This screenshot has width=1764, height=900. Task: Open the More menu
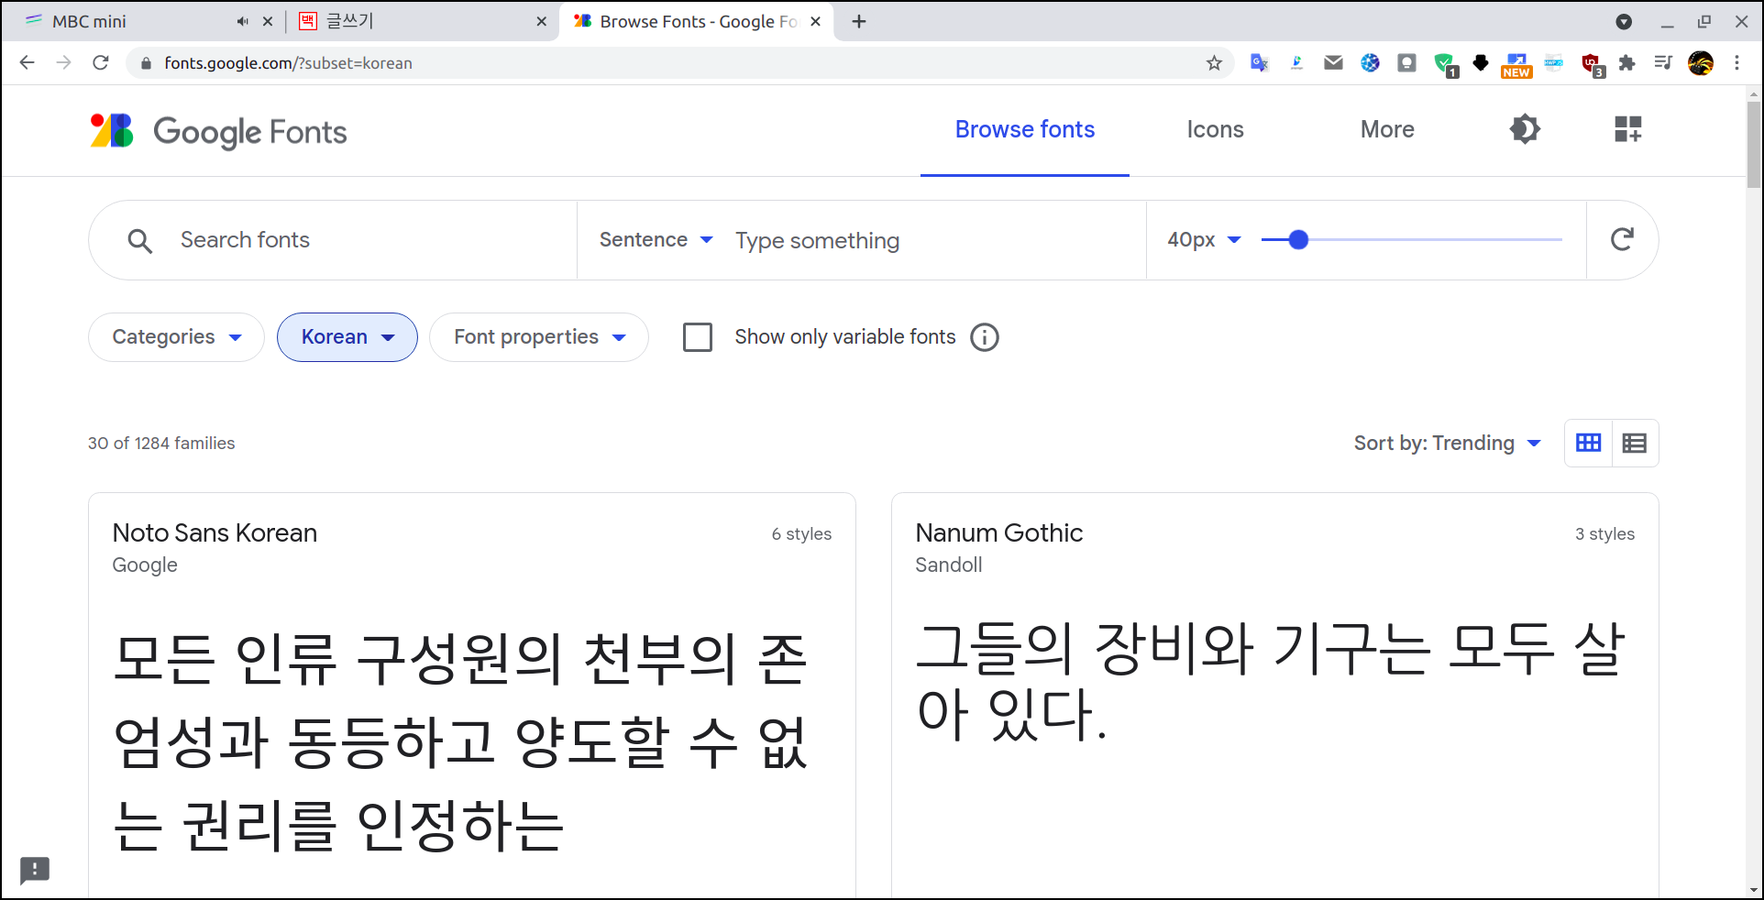point(1387,129)
